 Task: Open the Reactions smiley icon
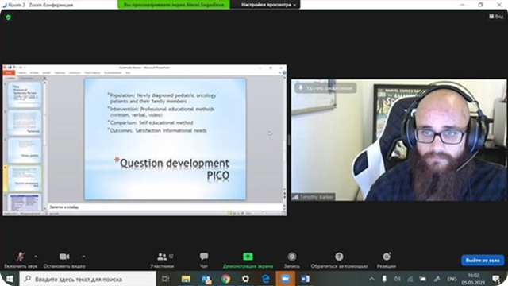[x=387, y=257]
